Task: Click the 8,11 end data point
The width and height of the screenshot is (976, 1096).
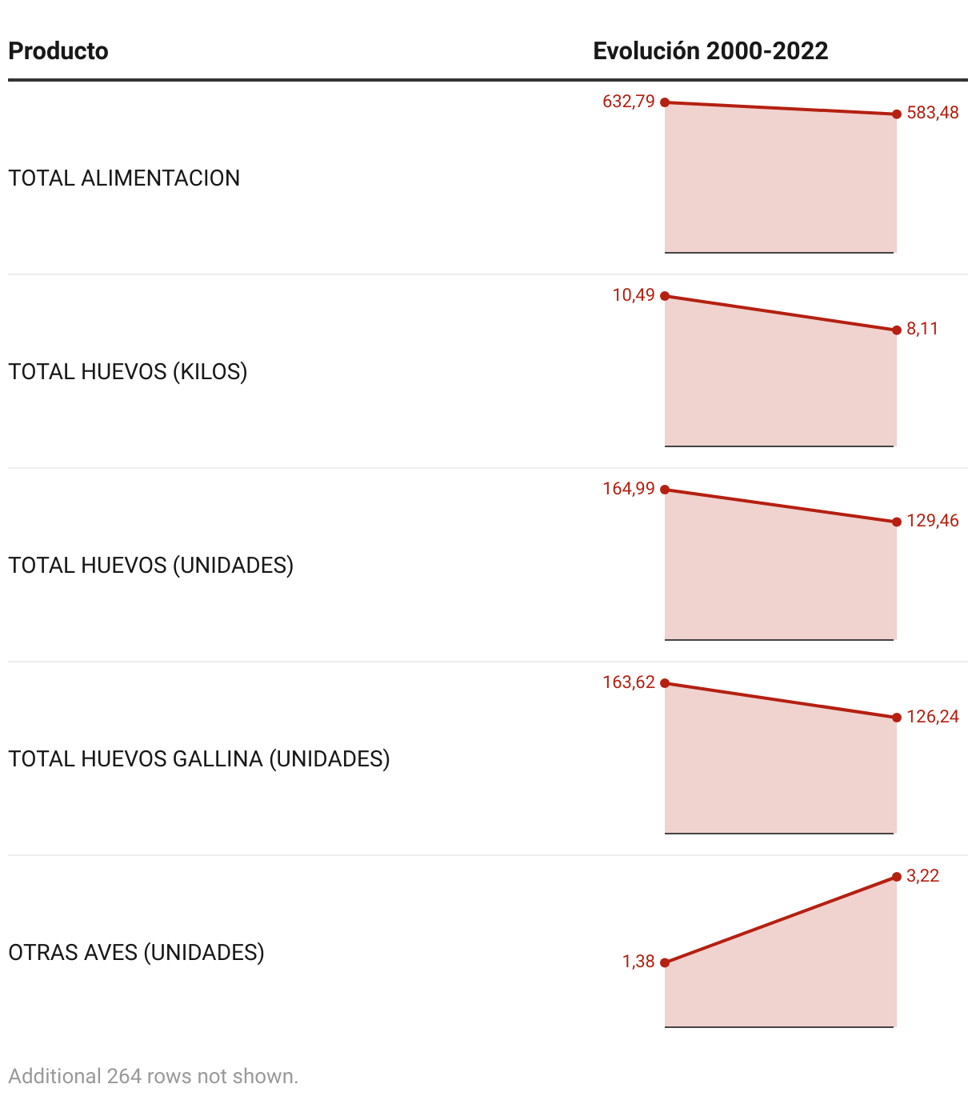Action: pyautogui.click(x=897, y=330)
